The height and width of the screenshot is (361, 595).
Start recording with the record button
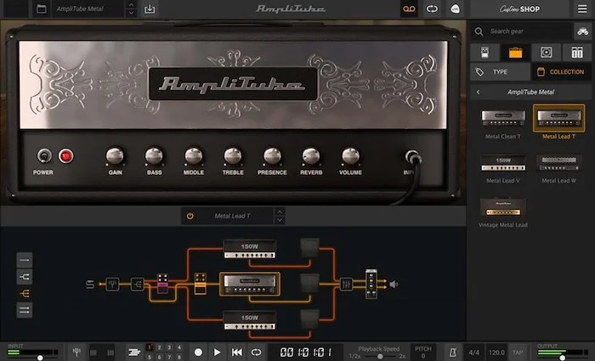click(198, 353)
